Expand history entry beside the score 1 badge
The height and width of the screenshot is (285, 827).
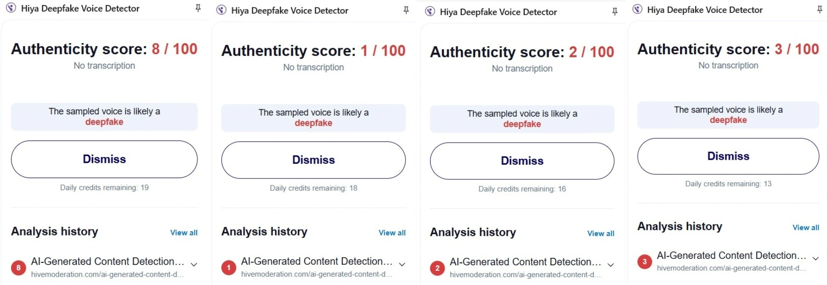(x=402, y=264)
